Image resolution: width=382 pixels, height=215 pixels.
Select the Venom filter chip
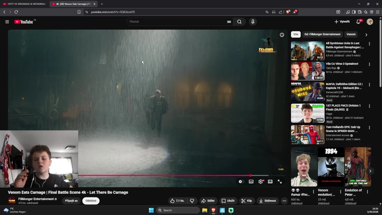(351, 34)
